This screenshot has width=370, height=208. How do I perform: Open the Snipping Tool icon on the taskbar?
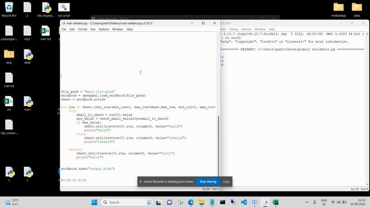tap(180, 202)
